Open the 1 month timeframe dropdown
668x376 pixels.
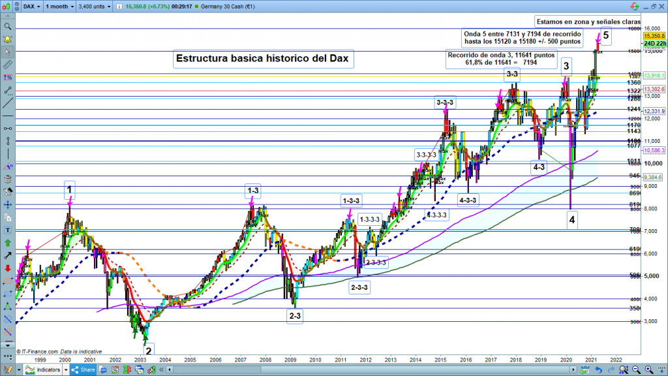[x=59, y=6]
